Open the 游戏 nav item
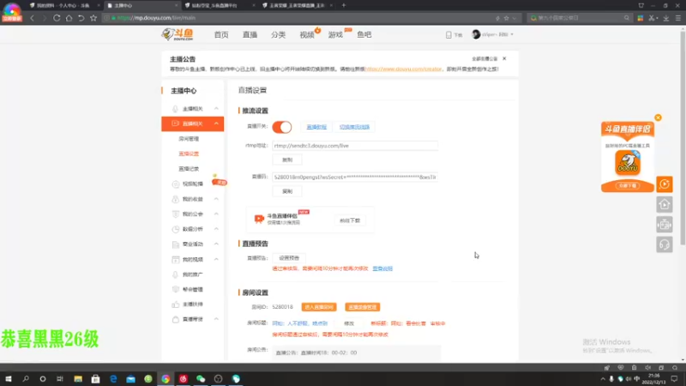Viewport: 686px width, 386px height. (x=335, y=34)
